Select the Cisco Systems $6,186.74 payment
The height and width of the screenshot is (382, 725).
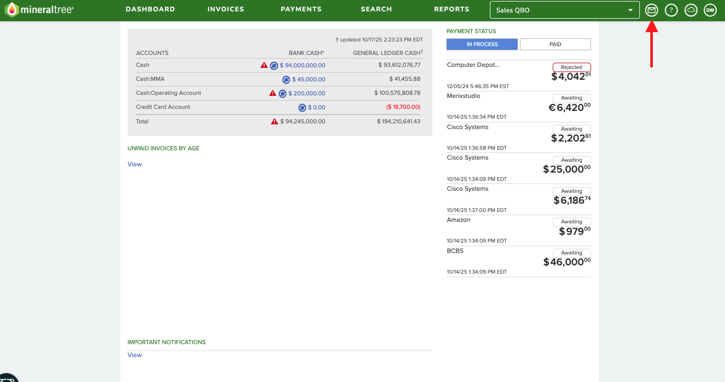(518, 200)
